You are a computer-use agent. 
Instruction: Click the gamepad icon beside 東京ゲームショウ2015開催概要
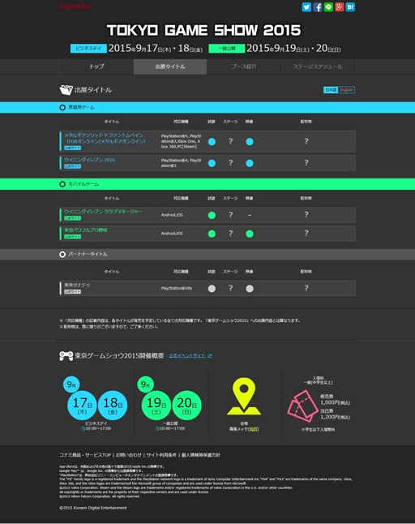(66, 355)
